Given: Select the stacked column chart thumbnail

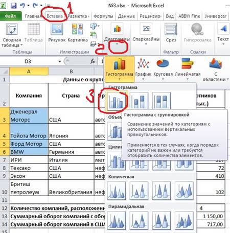Looking at the screenshot, I should point(139,101).
